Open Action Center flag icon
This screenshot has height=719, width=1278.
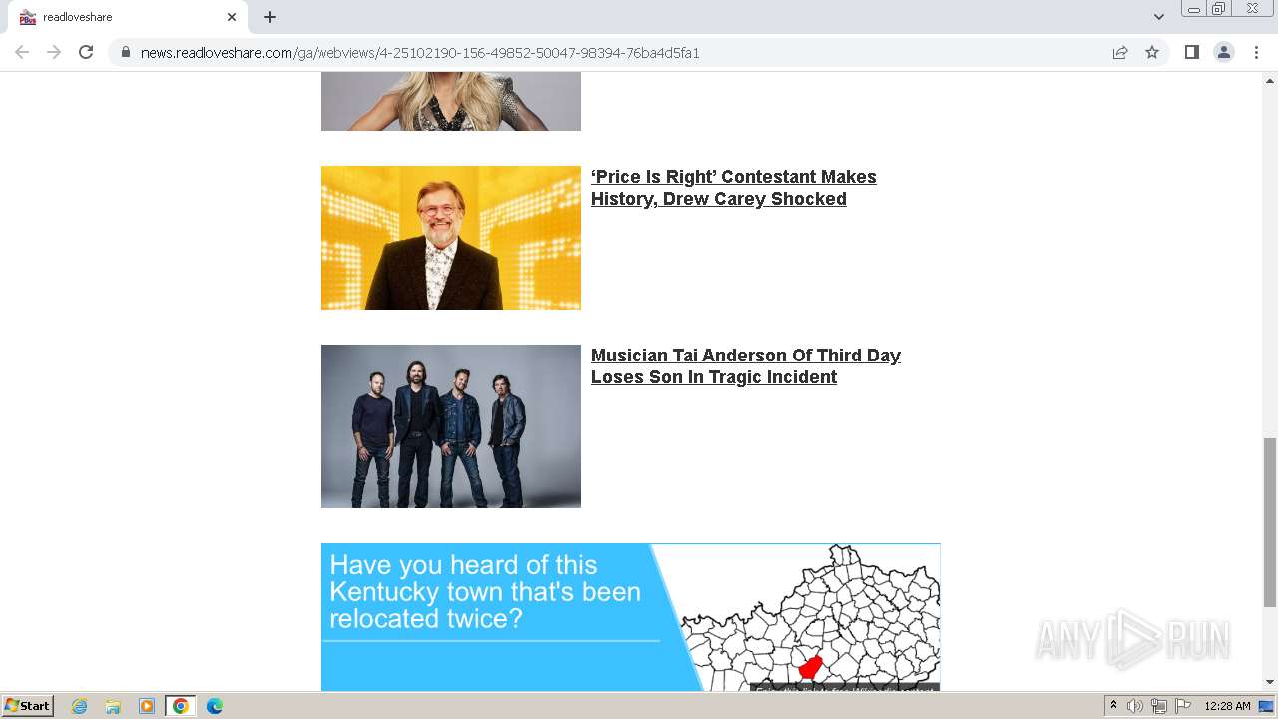point(1183,706)
